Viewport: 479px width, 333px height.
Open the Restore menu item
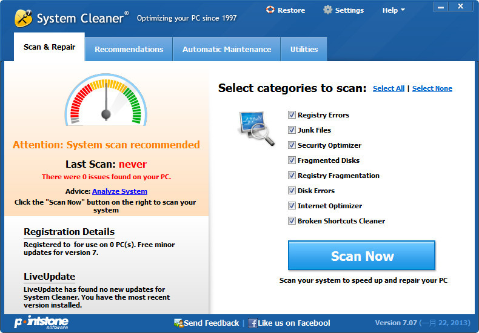[x=286, y=10]
